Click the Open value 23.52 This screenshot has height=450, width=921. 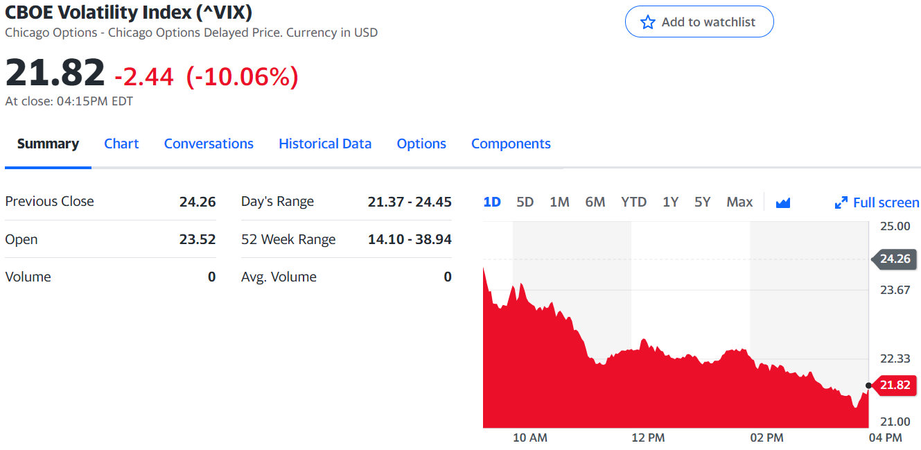[198, 239]
